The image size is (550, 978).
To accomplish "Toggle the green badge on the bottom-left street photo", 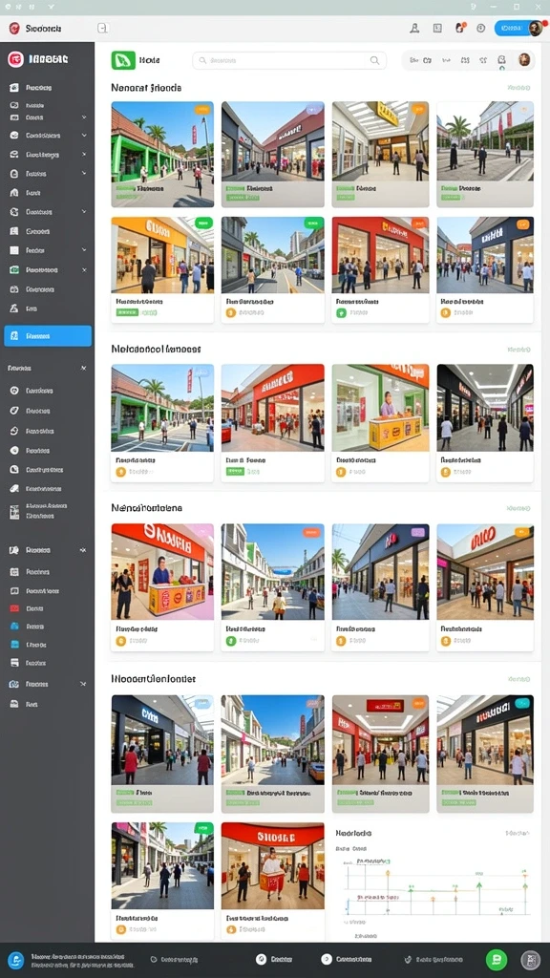I will (202, 828).
